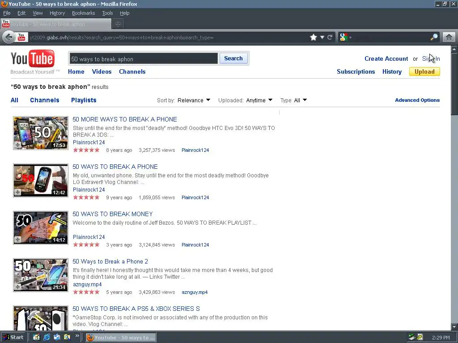Click the YouTube taskbar window button

(121, 338)
